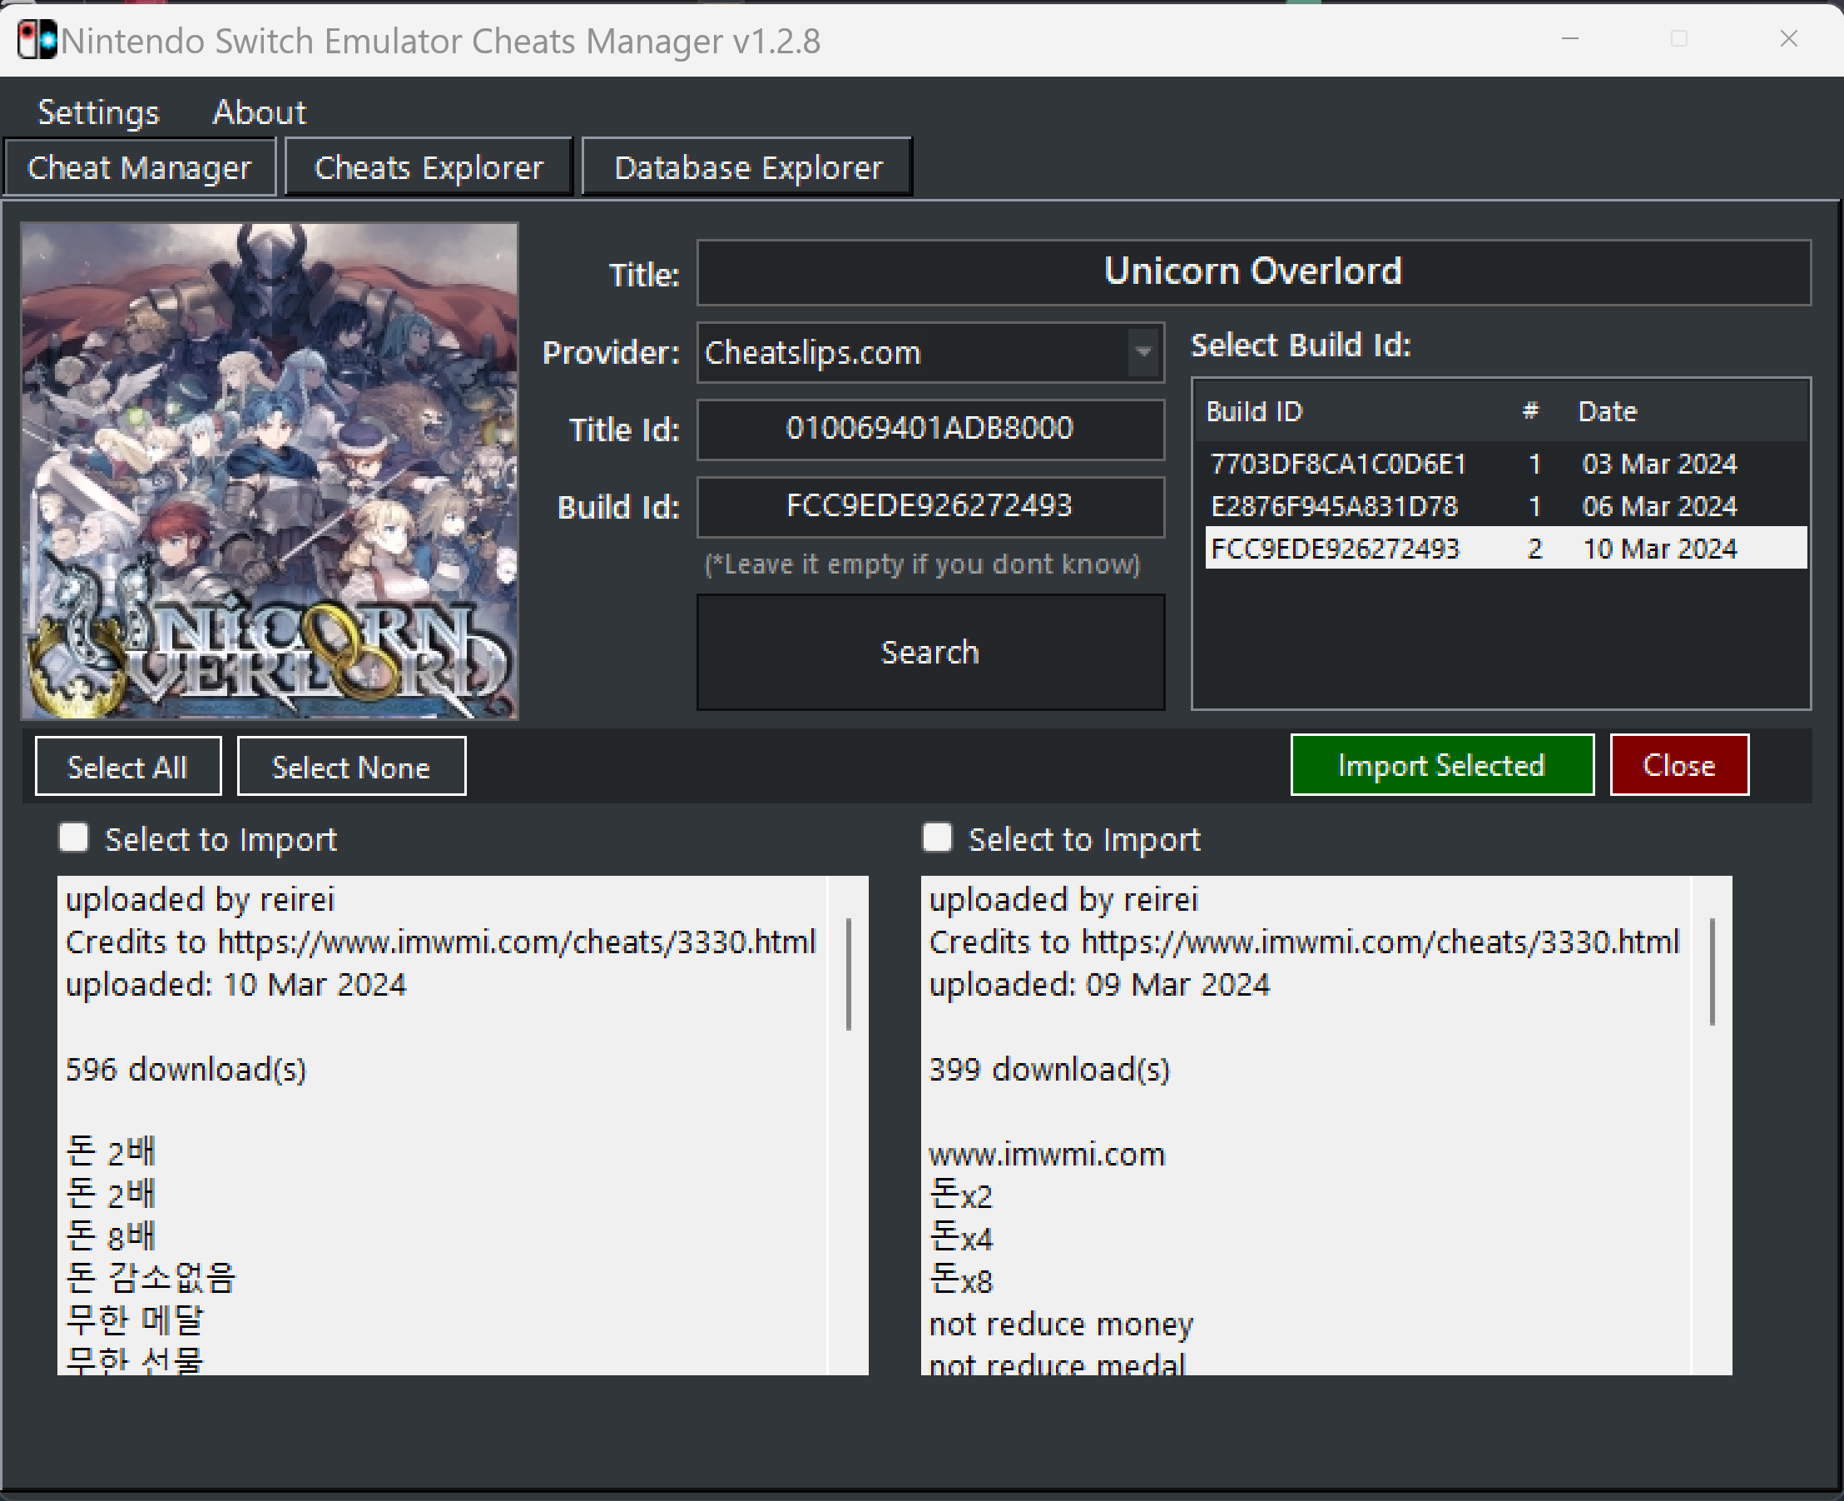This screenshot has width=1844, height=1501.
Task: Click the Select All button
Action: pyautogui.click(x=128, y=767)
